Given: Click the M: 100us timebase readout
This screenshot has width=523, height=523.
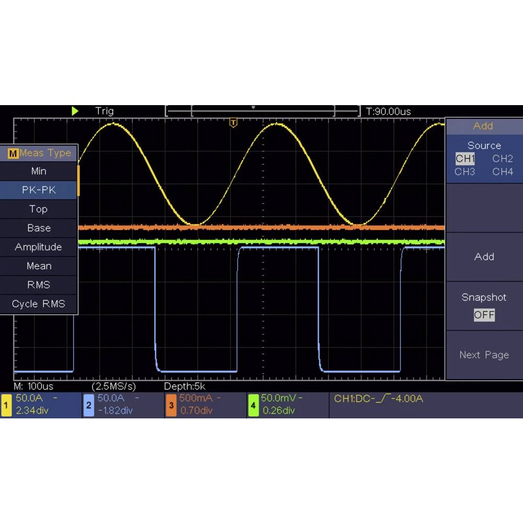Looking at the screenshot, I should point(33,386).
